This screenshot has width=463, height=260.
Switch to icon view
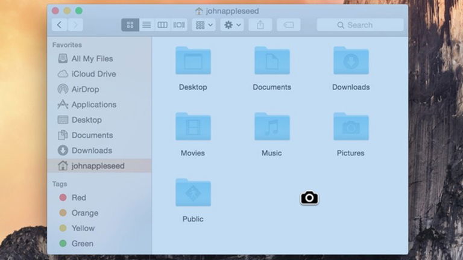[130, 25]
